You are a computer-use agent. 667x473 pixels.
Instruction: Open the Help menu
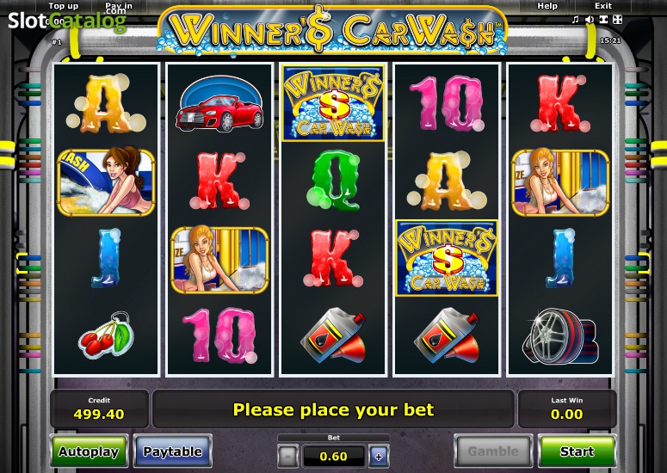click(x=547, y=6)
